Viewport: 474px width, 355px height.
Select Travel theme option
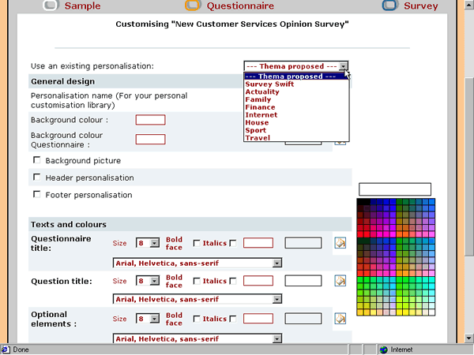[x=296, y=138]
